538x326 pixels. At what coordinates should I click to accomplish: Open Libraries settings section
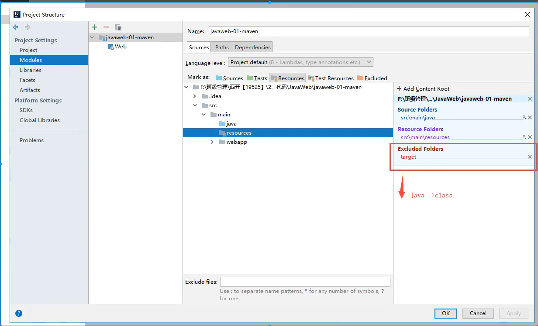tap(31, 70)
